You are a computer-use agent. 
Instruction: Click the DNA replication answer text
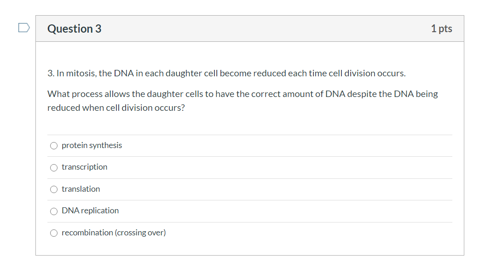90,211
